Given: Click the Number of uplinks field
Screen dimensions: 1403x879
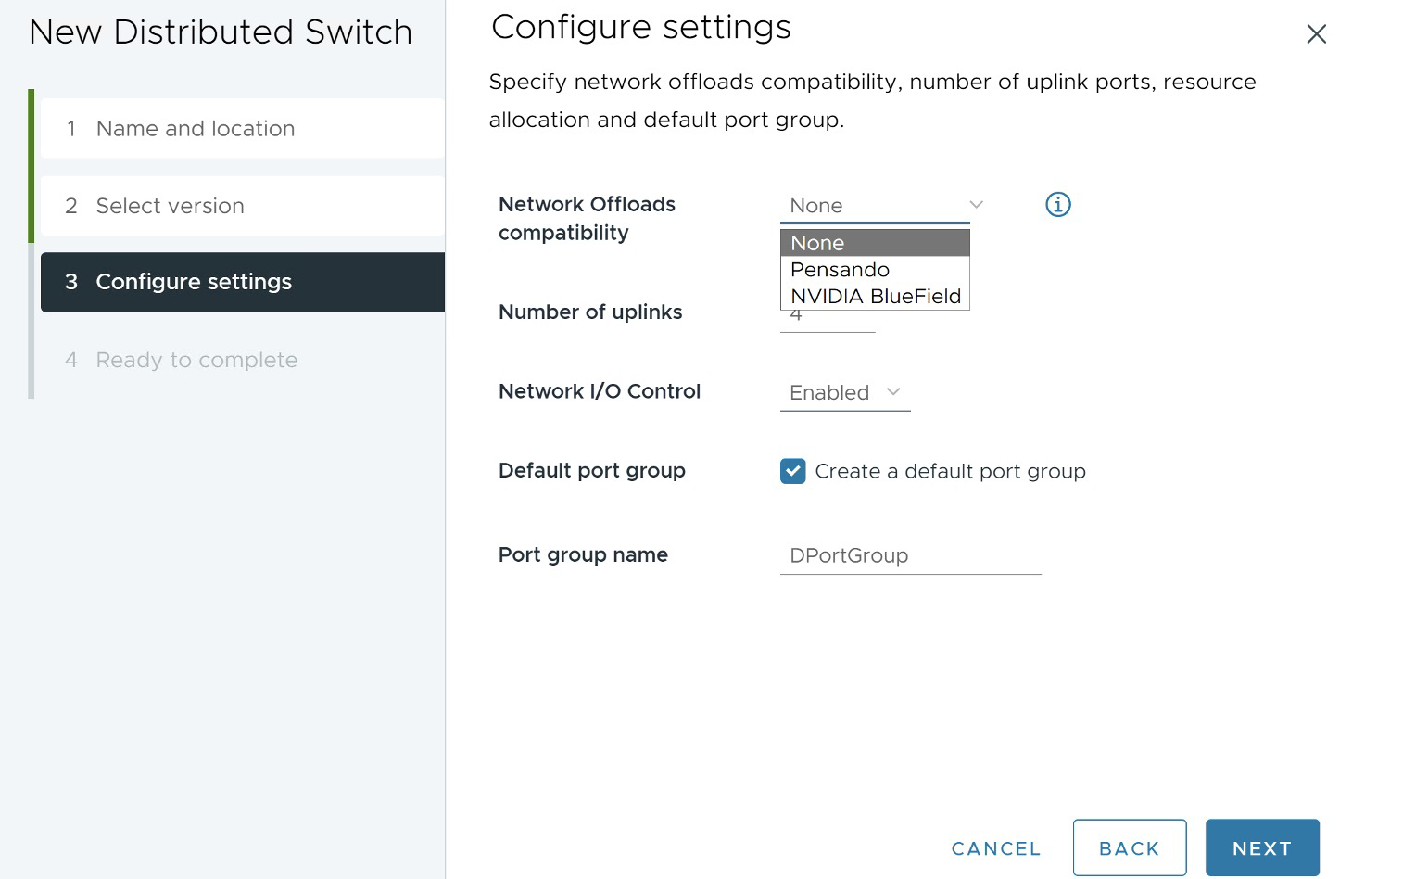Looking at the screenshot, I should (827, 320).
